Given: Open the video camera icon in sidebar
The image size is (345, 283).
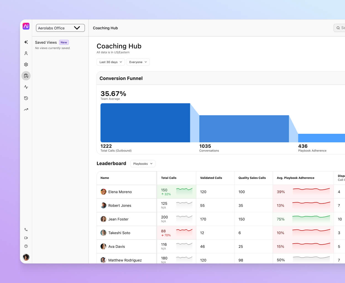Looking at the screenshot, I should click(26, 238).
